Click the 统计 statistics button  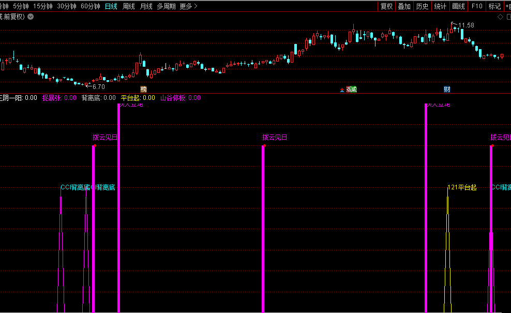coord(440,6)
